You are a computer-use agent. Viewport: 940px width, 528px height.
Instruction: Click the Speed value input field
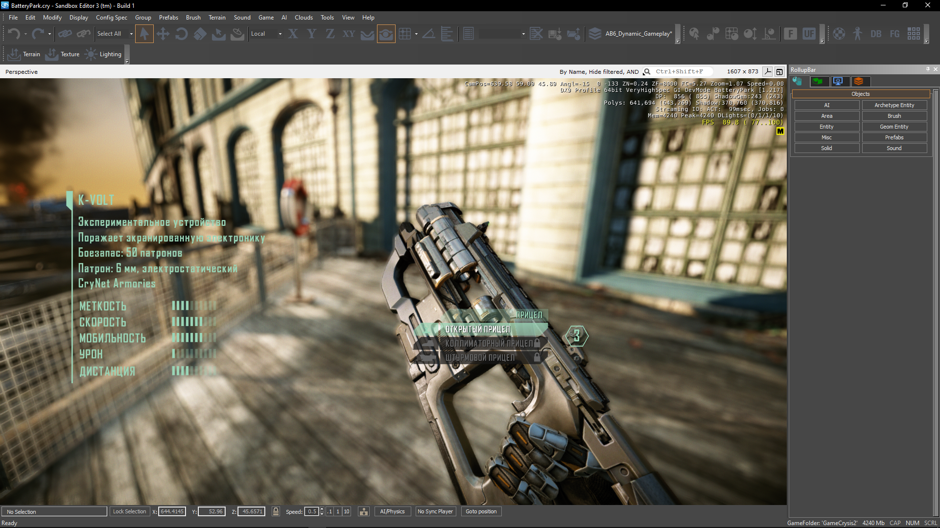[x=311, y=511]
